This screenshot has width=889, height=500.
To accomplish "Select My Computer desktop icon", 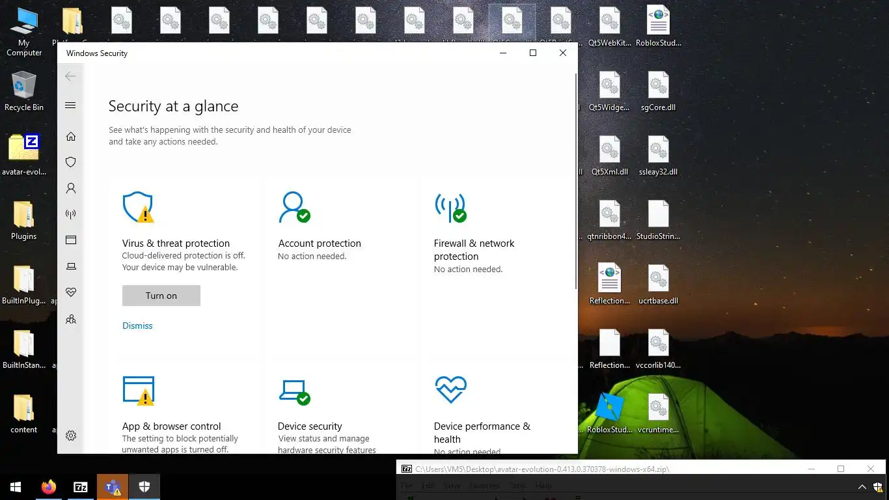I will pyautogui.click(x=24, y=33).
